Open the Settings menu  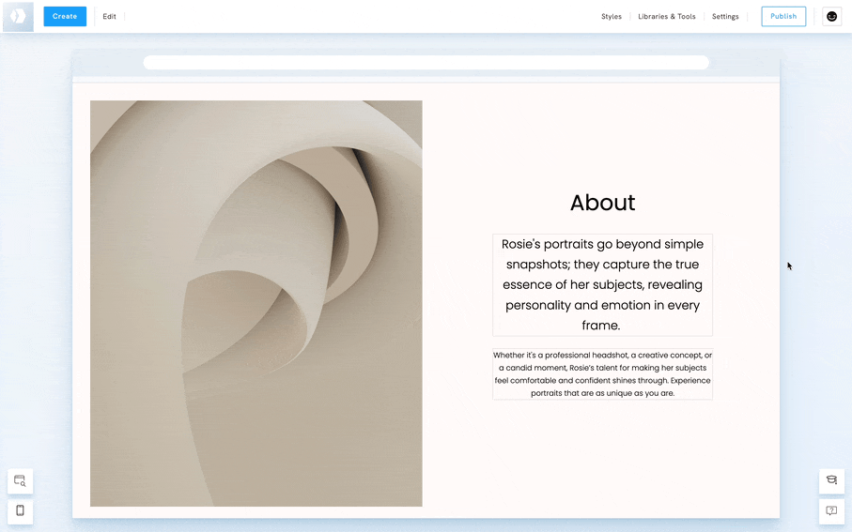pos(725,16)
